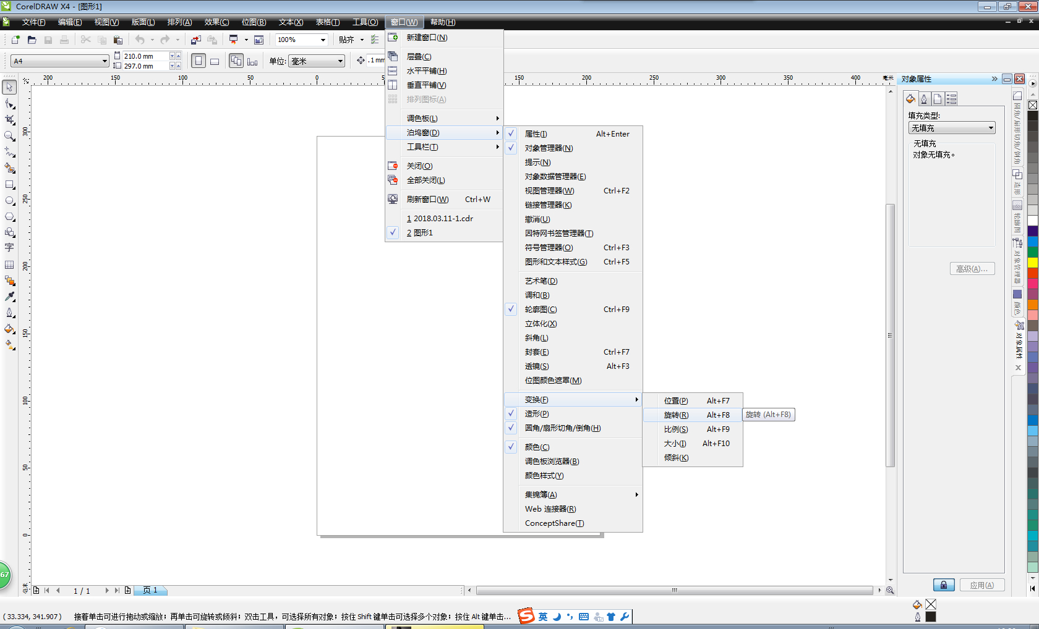Expand the 工具栏(T) submenu

coord(444,146)
